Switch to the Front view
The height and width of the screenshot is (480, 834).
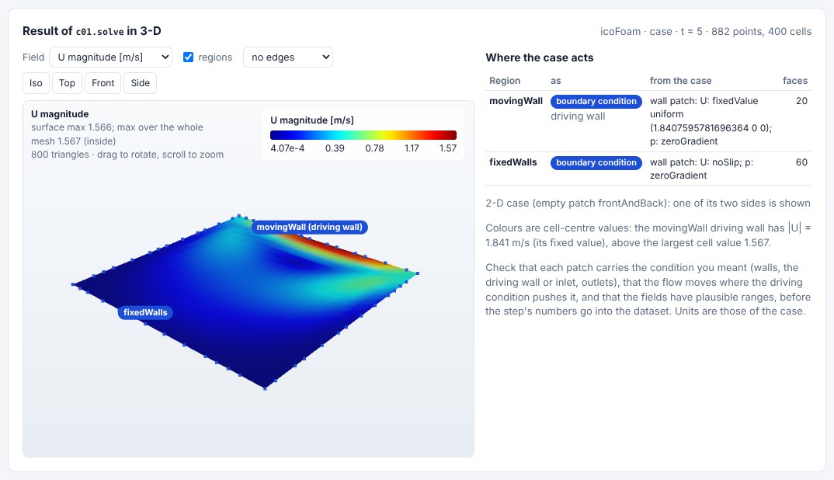(x=103, y=83)
